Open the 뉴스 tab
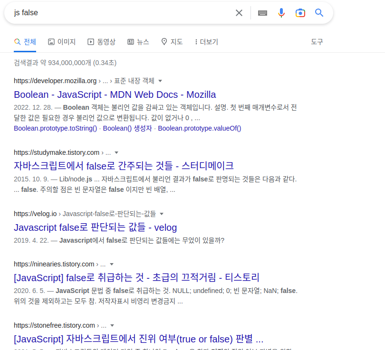 coord(138,42)
